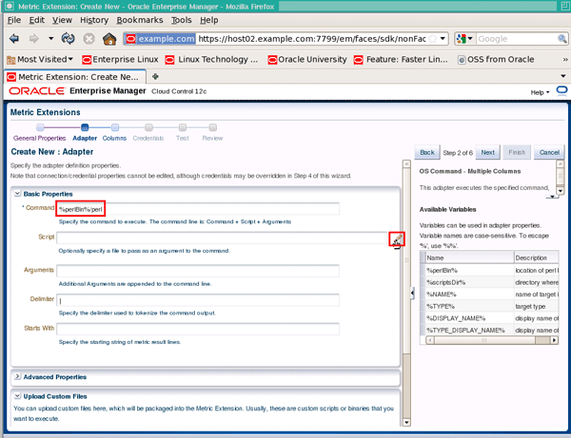The height and width of the screenshot is (438, 571).
Task: Jump to the Columns wizard step
Action: click(114, 138)
